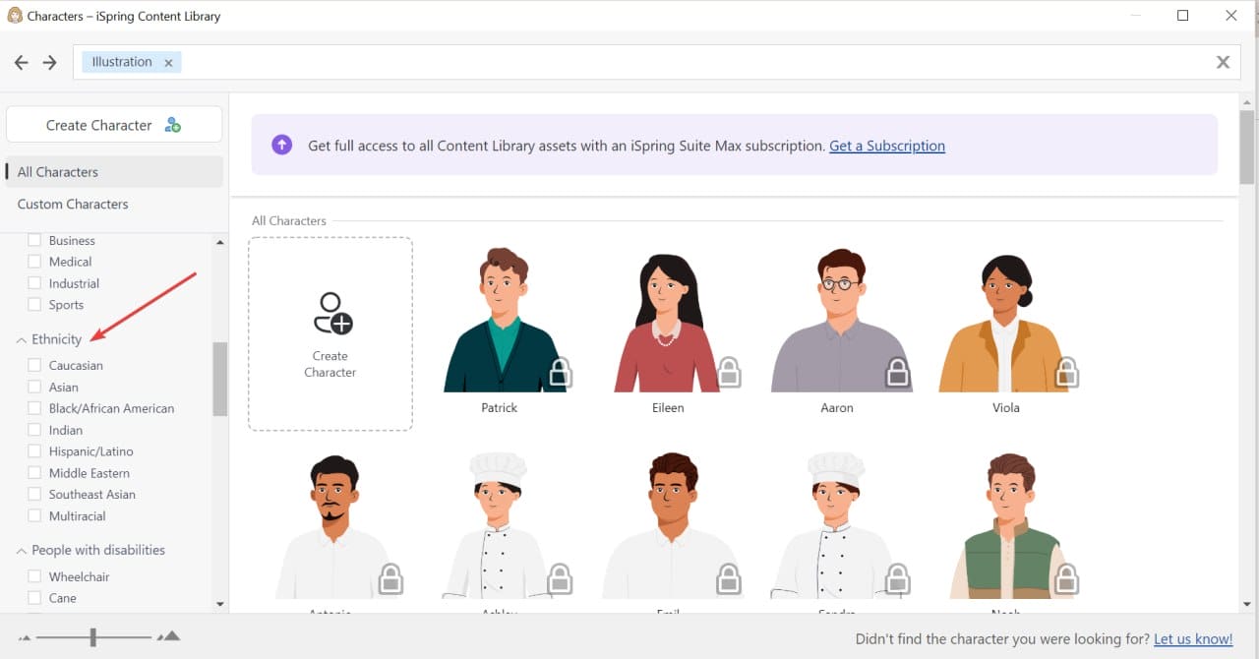Collapse the Ethnicity filter section
1259x659 pixels.
[x=21, y=339]
